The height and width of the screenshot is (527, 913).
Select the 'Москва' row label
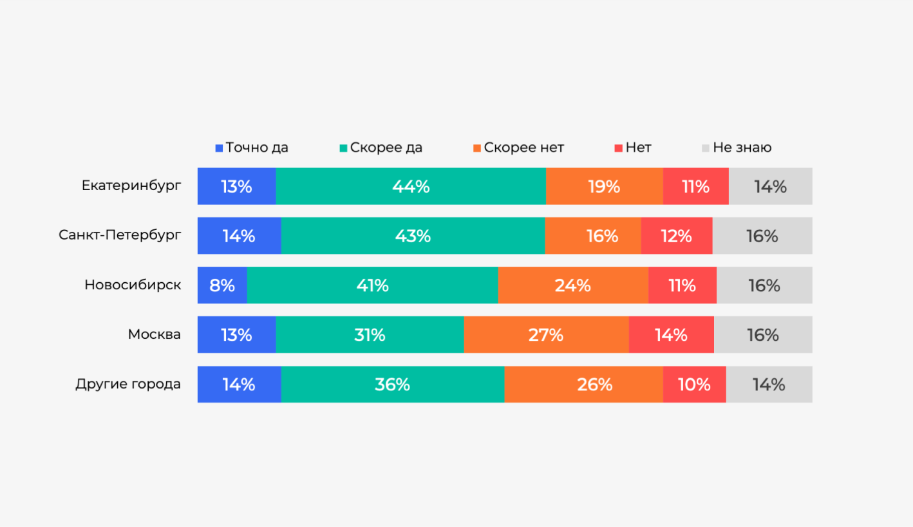(155, 334)
